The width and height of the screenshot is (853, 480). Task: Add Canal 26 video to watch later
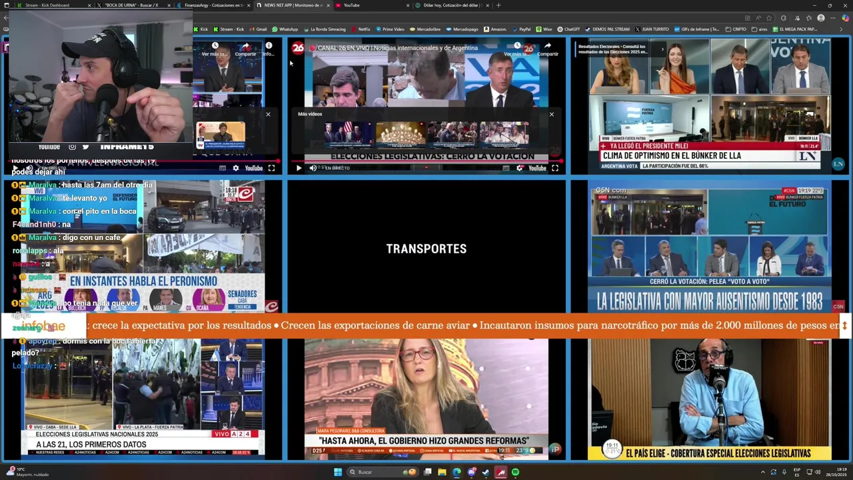pyautogui.click(x=517, y=49)
